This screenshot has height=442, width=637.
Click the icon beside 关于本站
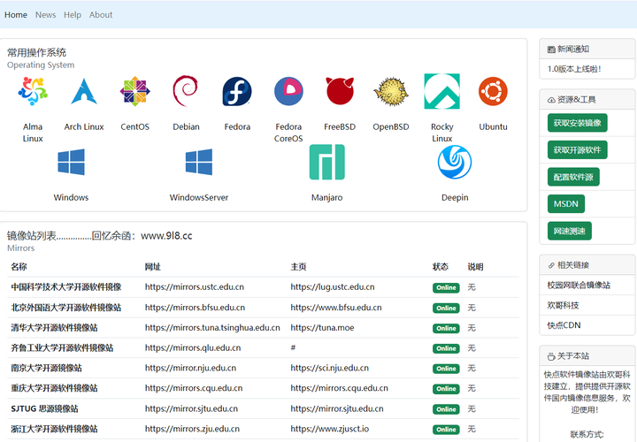551,357
